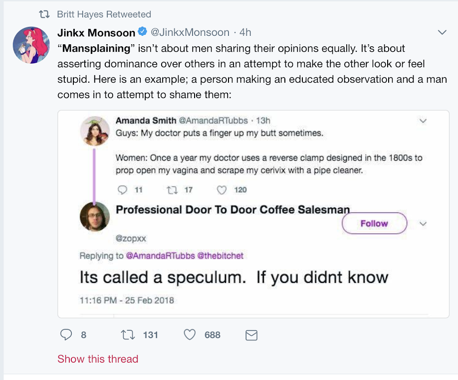The image size is (458, 380).
Task: Click Jinkx Monsoon's profile avatar
Action: click(x=31, y=45)
